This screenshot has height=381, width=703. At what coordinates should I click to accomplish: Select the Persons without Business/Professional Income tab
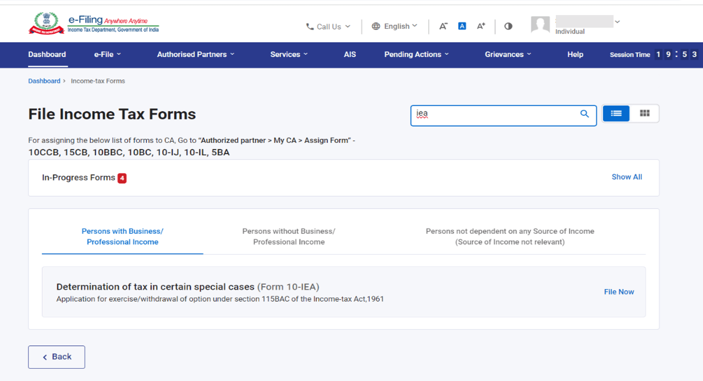tap(288, 236)
